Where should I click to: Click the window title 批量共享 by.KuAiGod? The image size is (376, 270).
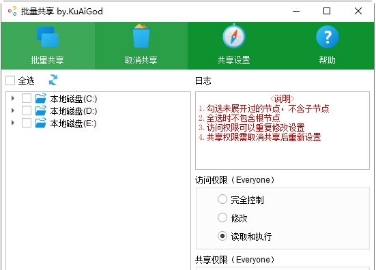62,12
